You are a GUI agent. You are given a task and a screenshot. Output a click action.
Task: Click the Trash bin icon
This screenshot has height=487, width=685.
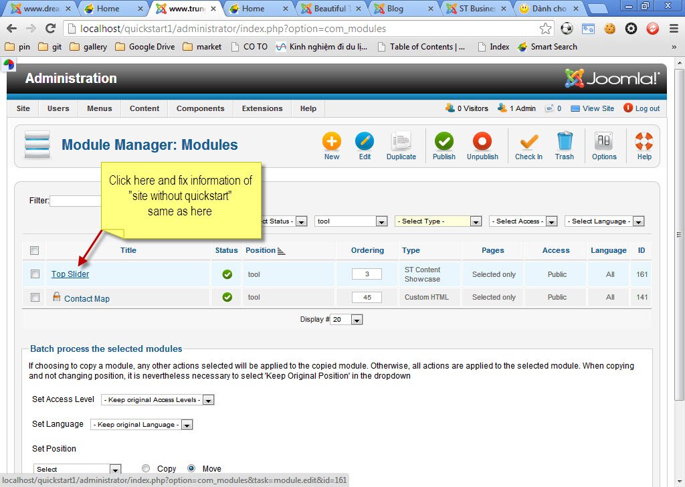pyautogui.click(x=565, y=142)
